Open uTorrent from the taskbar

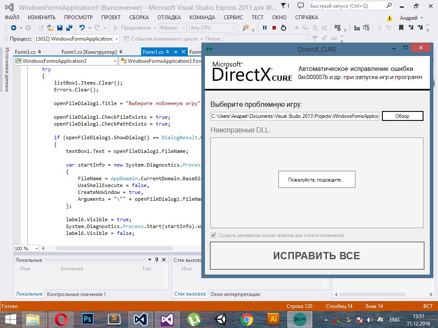coord(194,319)
